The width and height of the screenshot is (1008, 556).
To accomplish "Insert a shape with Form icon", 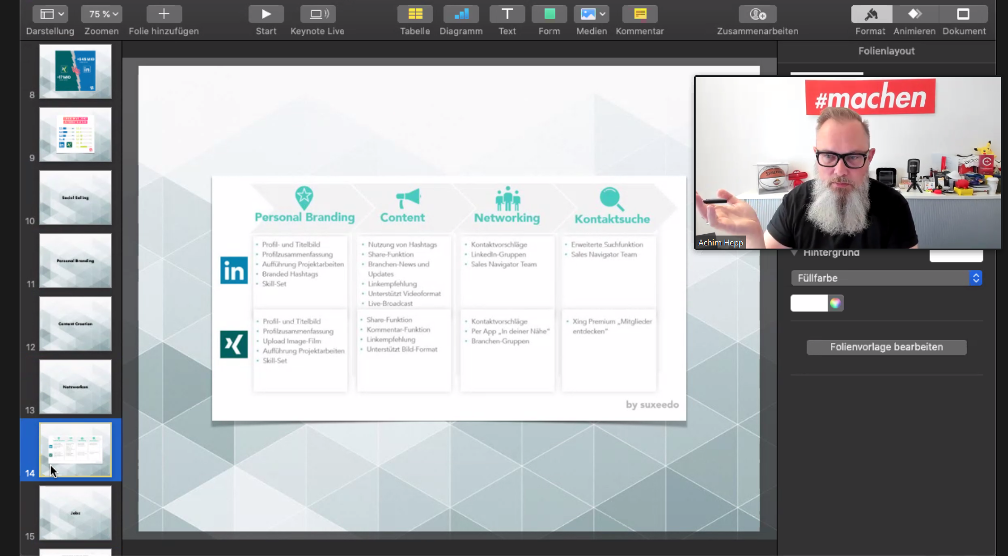I will pyautogui.click(x=549, y=14).
